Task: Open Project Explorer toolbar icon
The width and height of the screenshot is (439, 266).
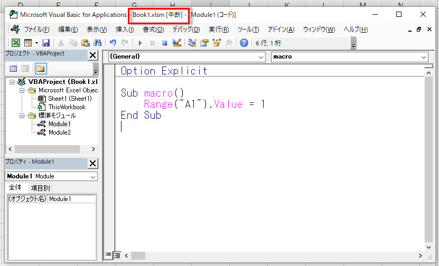Action: tap(192, 43)
